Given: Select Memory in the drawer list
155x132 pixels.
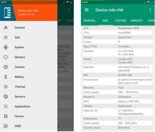Looking at the screenshot, I should 29,57.
